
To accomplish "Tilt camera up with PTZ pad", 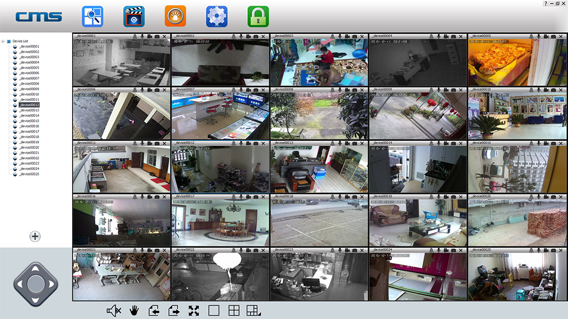I will click(x=35, y=269).
